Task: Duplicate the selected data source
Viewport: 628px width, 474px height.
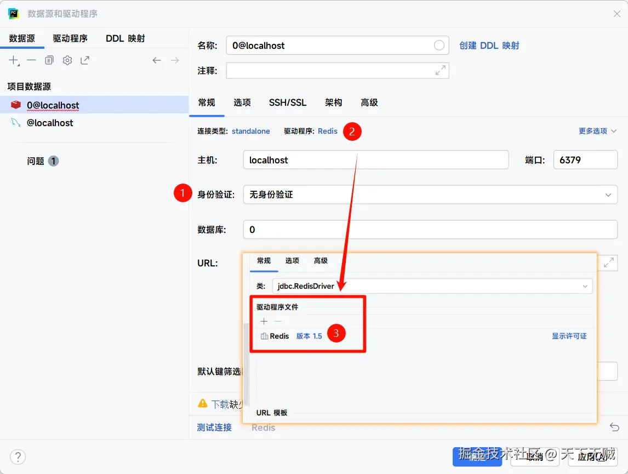Action: point(49,60)
